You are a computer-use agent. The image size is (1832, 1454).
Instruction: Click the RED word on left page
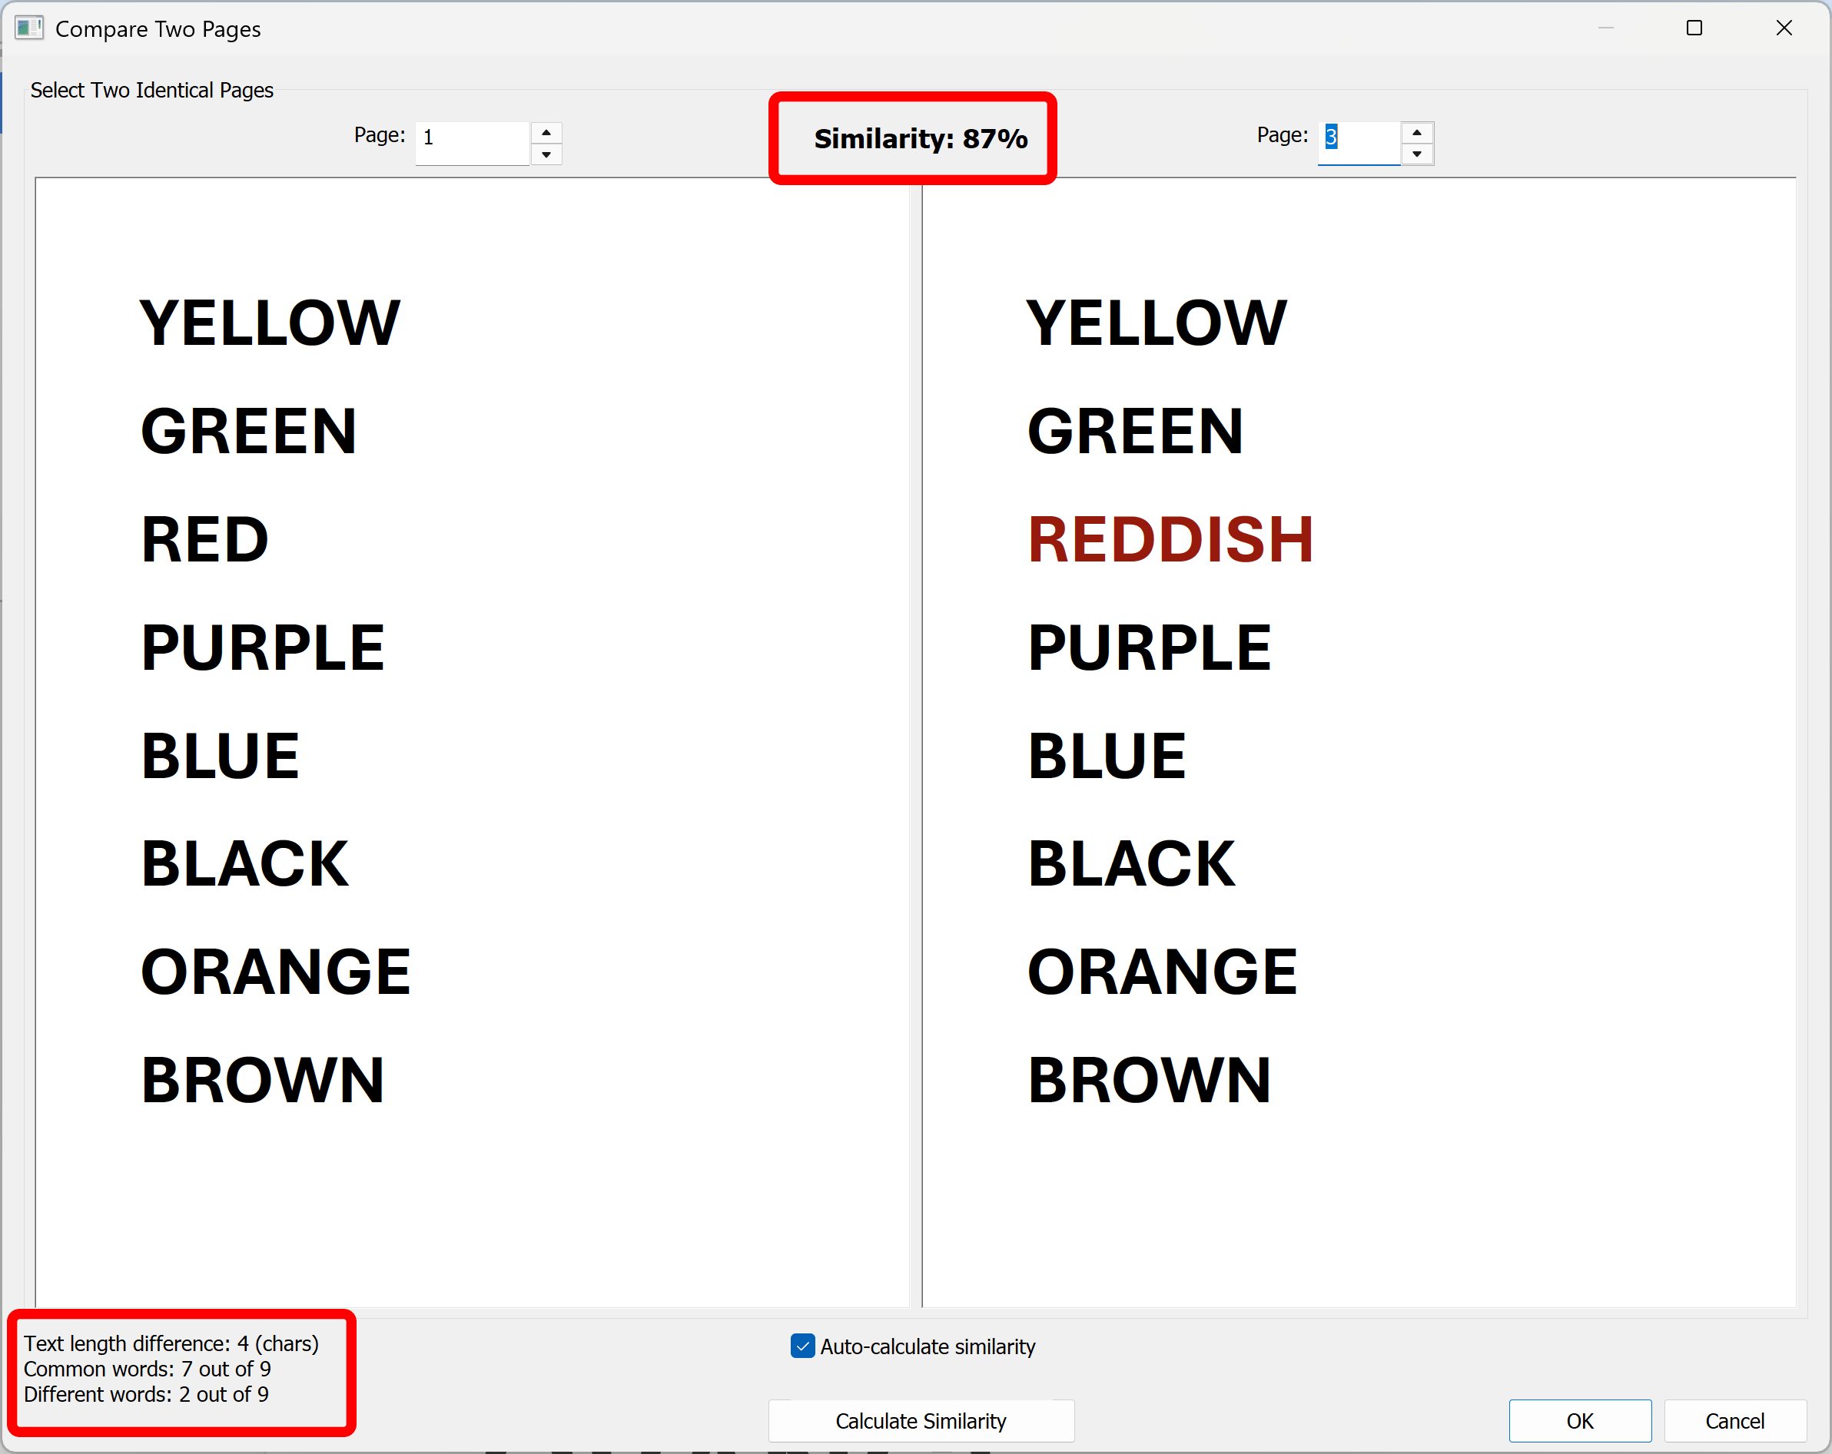tap(204, 540)
